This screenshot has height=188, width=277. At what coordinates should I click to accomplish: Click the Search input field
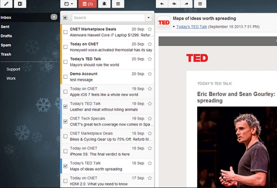click(108, 18)
